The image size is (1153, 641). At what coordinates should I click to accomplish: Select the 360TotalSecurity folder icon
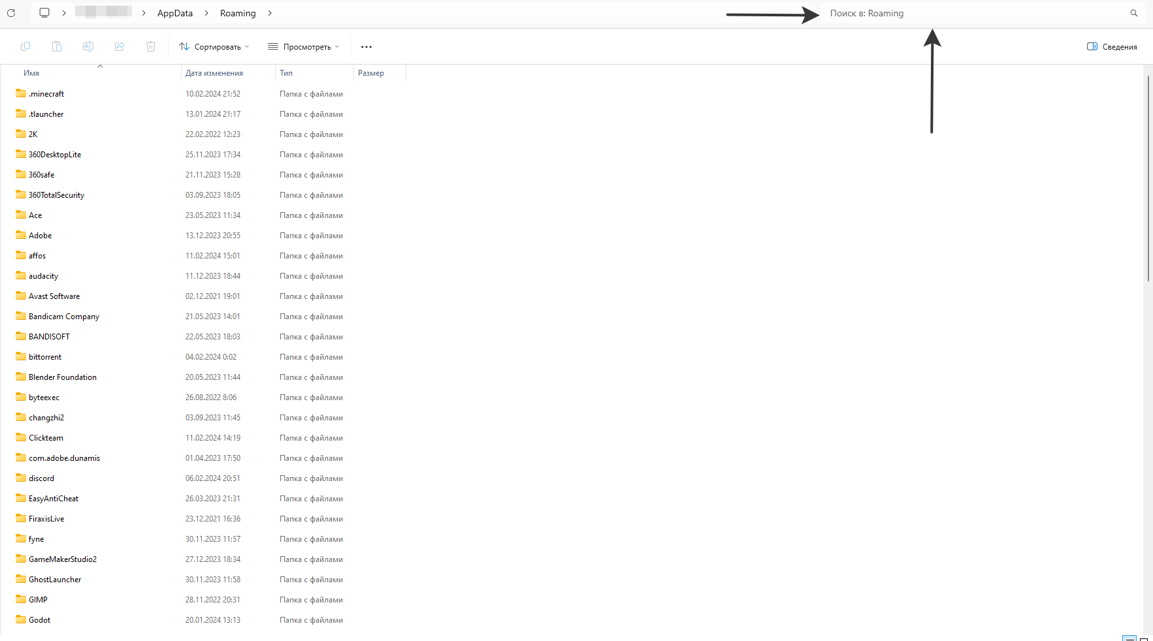21,195
